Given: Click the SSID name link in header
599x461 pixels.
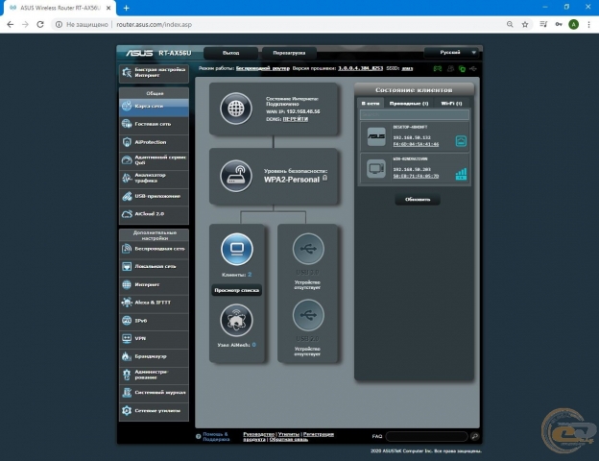Looking at the screenshot, I should (x=407, y=68).
